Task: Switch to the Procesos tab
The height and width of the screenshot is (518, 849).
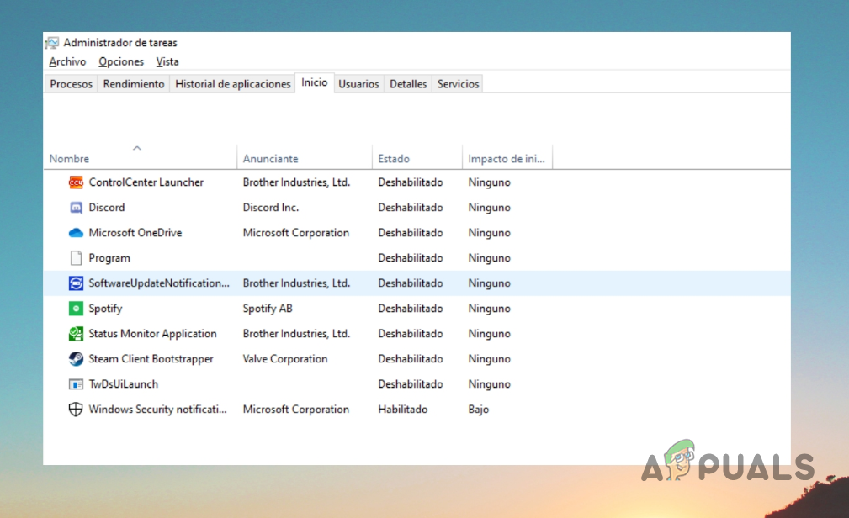Action: [72, 84]
